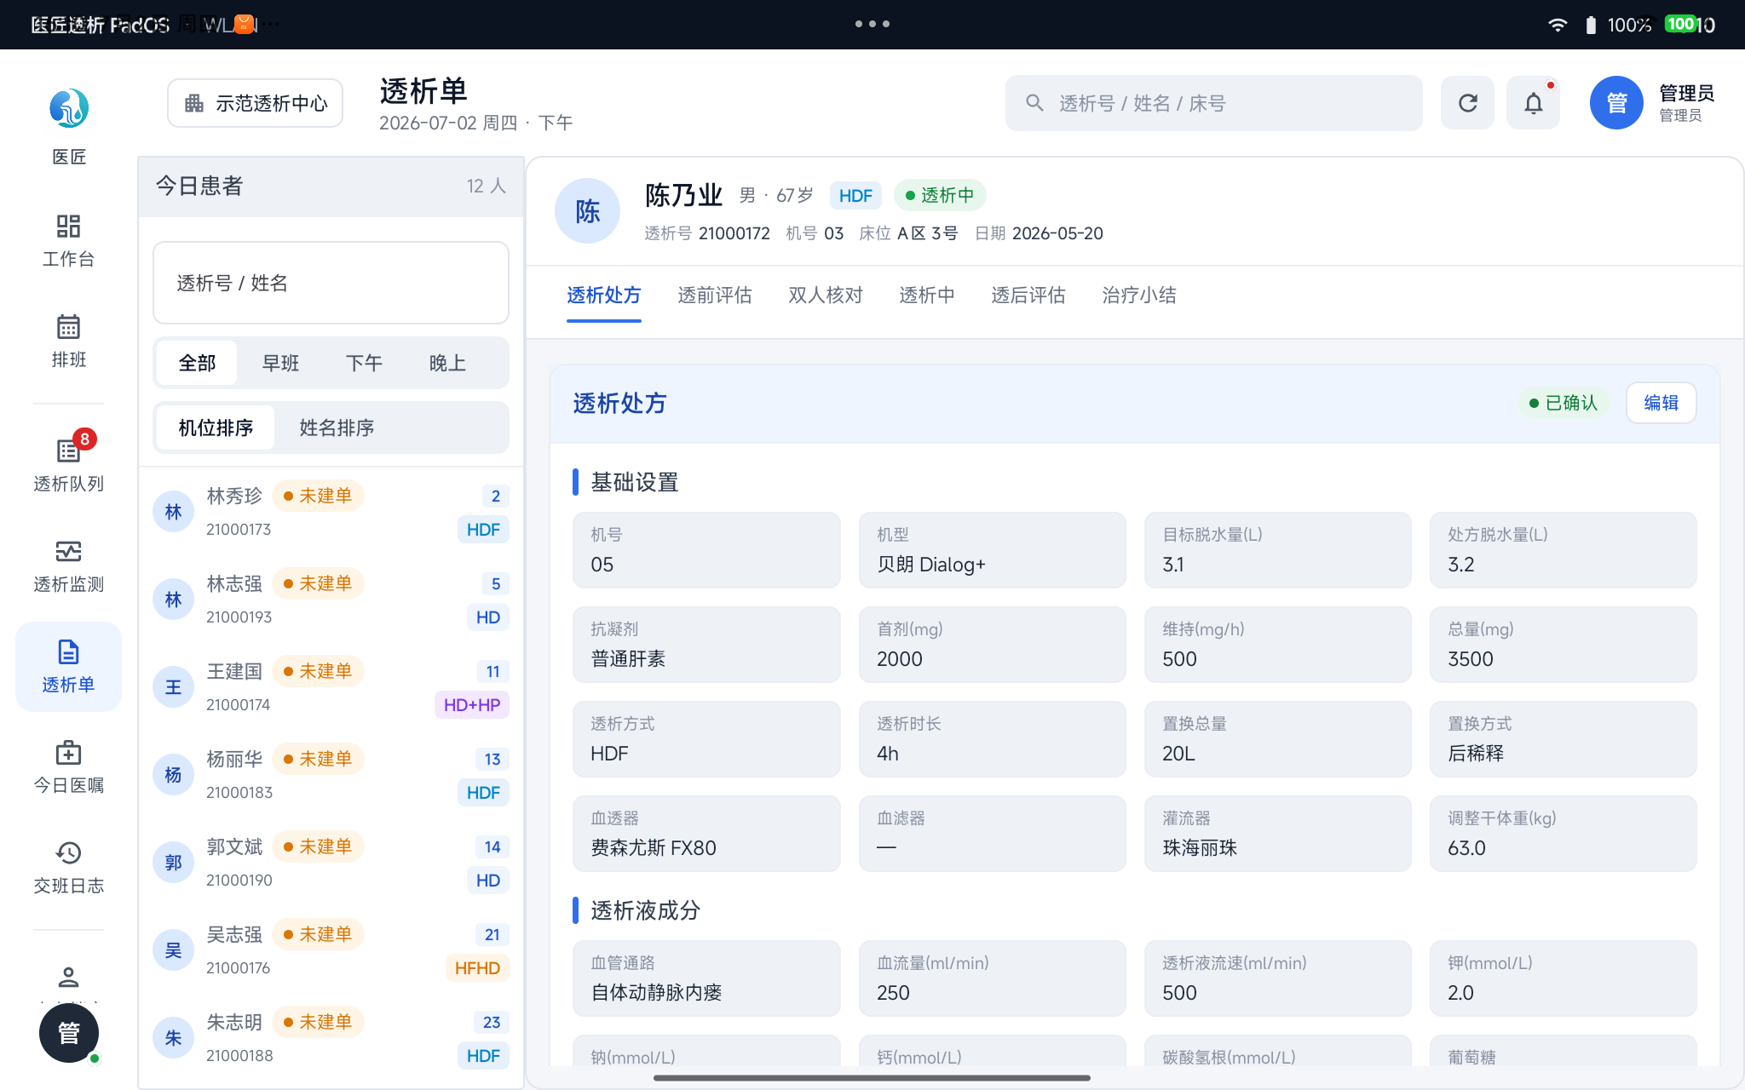Click the HD+HP tag for 王建国
The height and width of the screenshot is (1090, 1745).
click(x=472, y=705)
